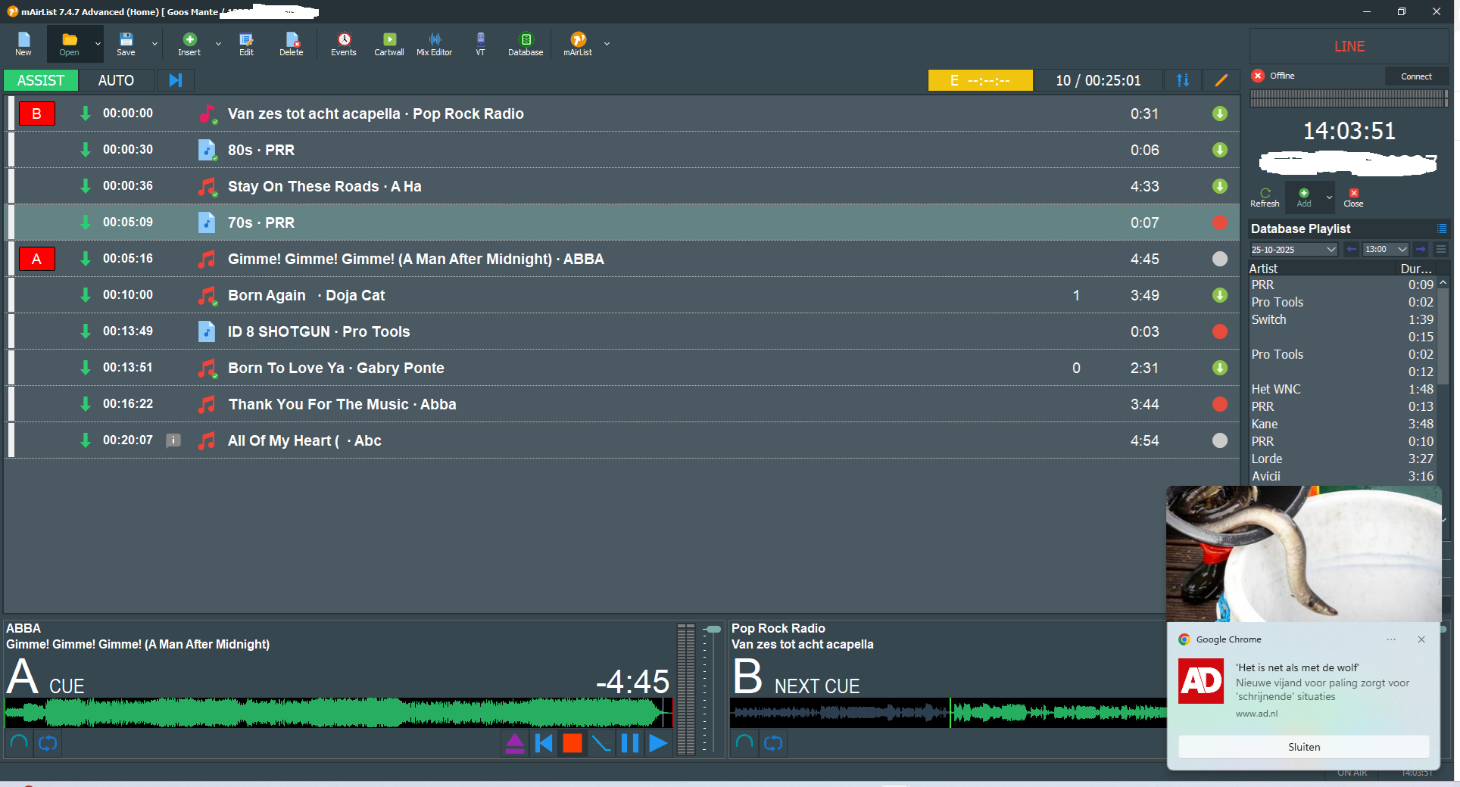
Task: Expand the Open button dropdown arrow
Action: pyautogui.click(x=98, y=44)
